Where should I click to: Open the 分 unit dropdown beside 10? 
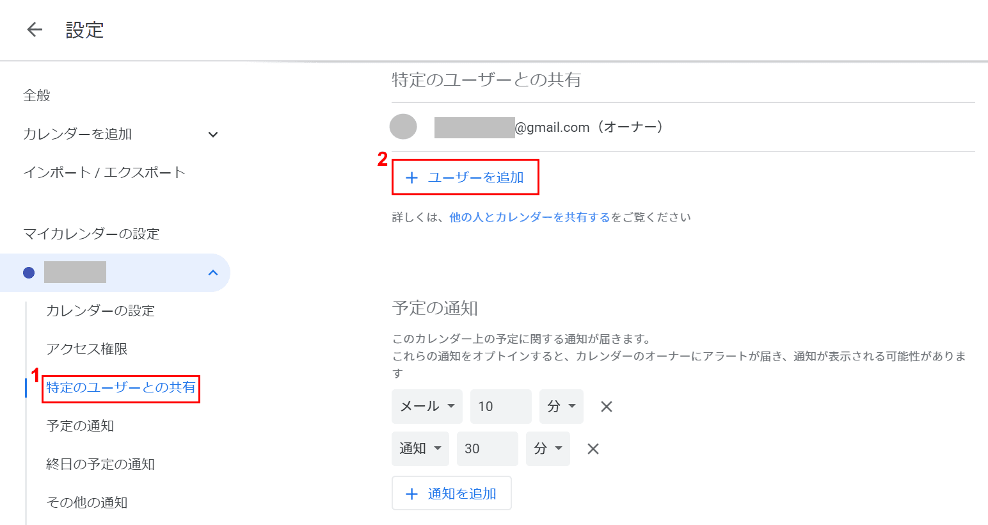561,407
